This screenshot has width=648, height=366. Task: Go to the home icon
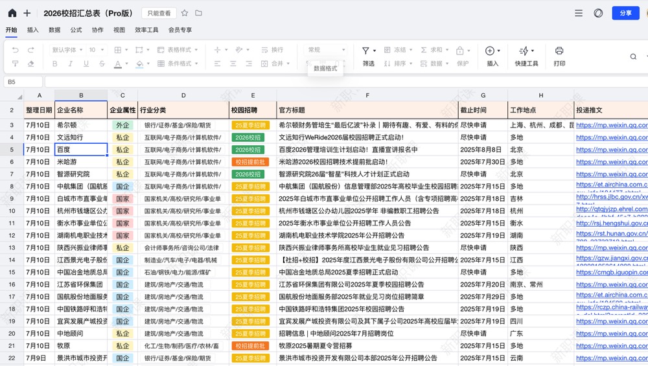click(12, 13)
